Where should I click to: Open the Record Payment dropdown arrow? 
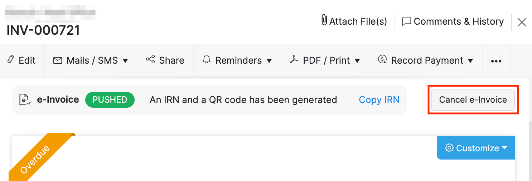[470, 61]
